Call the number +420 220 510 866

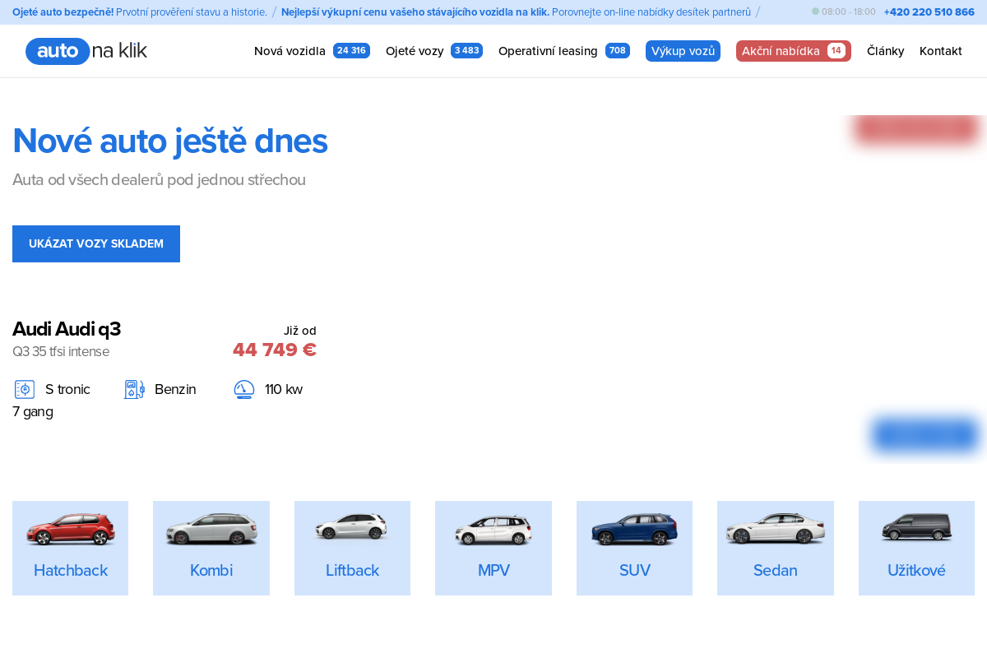[x=929, y=12]
